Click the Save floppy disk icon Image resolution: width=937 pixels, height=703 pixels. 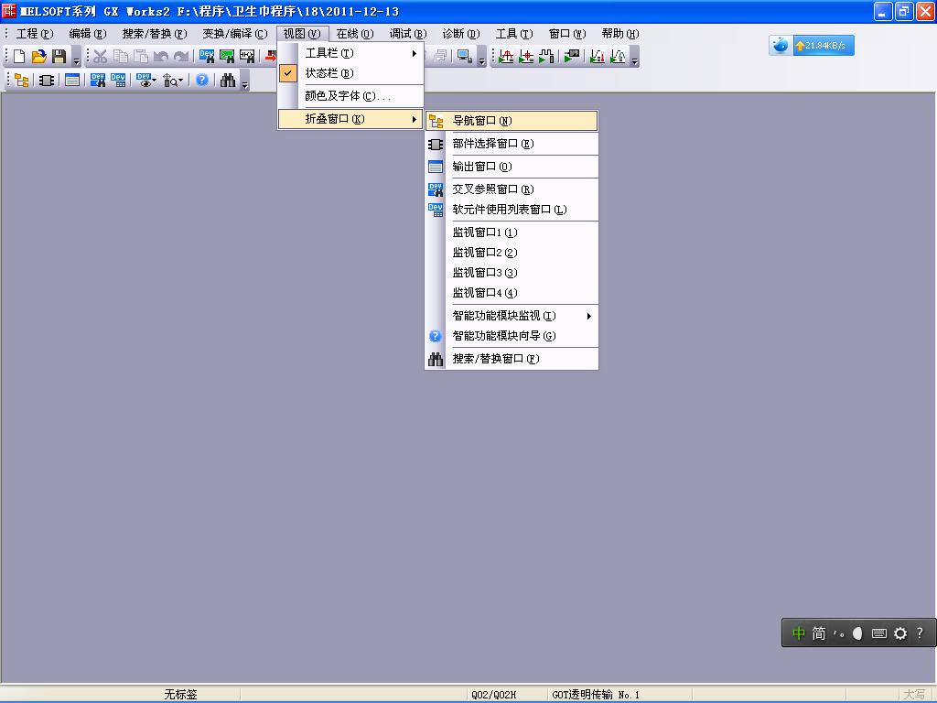tap(59, 57)
